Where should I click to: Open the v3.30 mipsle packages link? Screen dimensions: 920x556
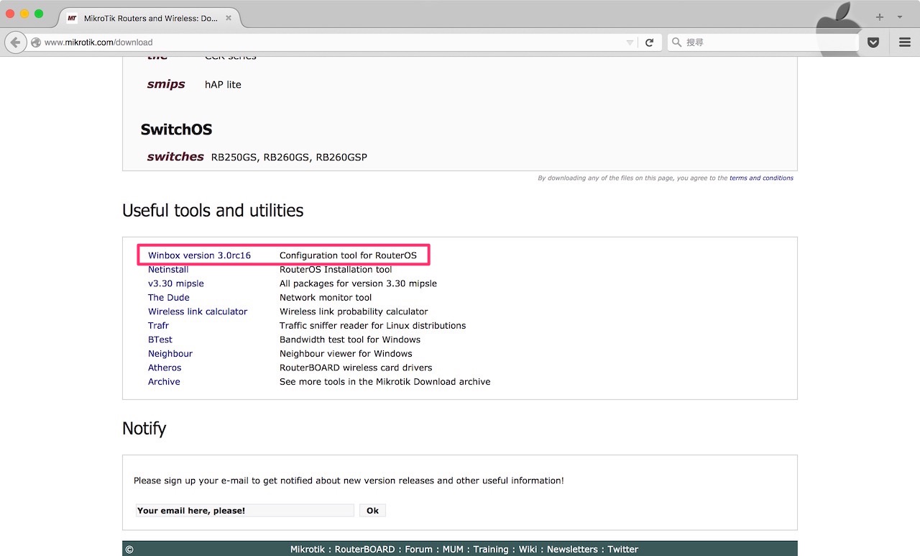pyautogui.click(x=176, y=283)
